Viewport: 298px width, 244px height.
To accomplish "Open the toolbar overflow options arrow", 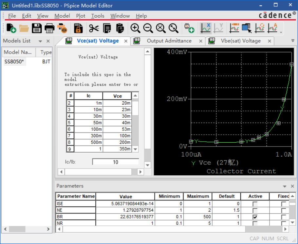I will pyautogui.click(x=281, y=32).
